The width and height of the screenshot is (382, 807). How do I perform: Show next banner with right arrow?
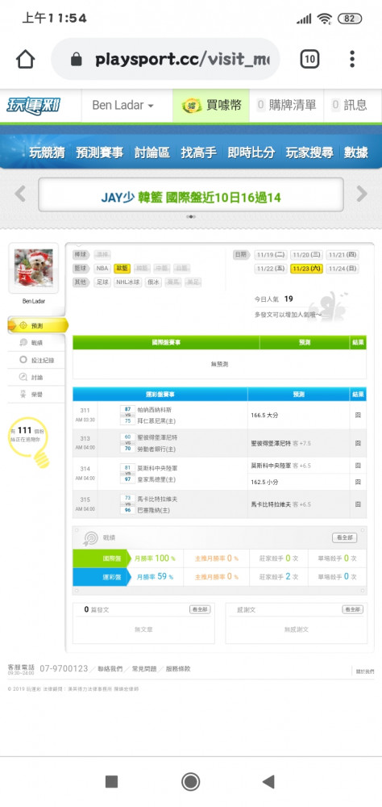(362, 194)
